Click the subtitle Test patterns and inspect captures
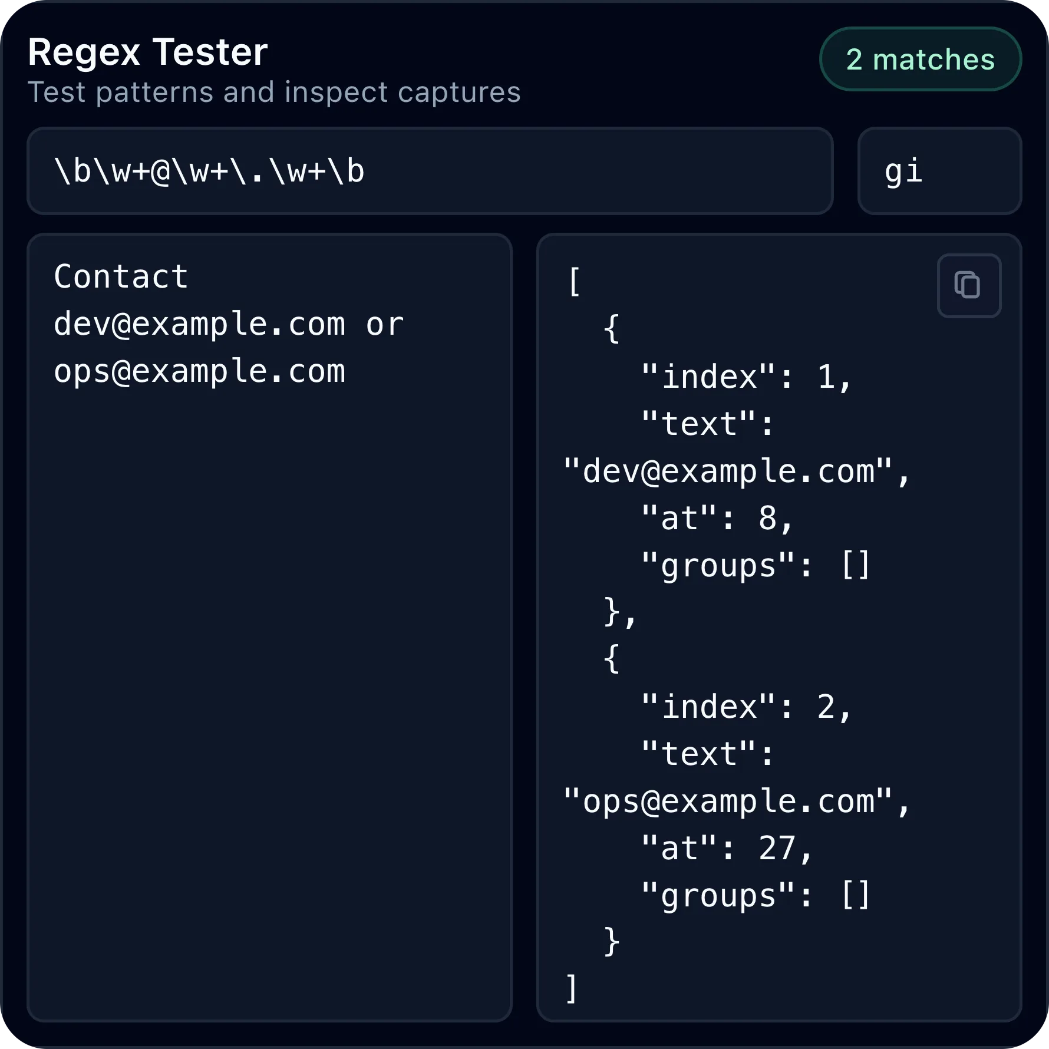Viewport: 1049px width, 1049px height. click(274, 92)
